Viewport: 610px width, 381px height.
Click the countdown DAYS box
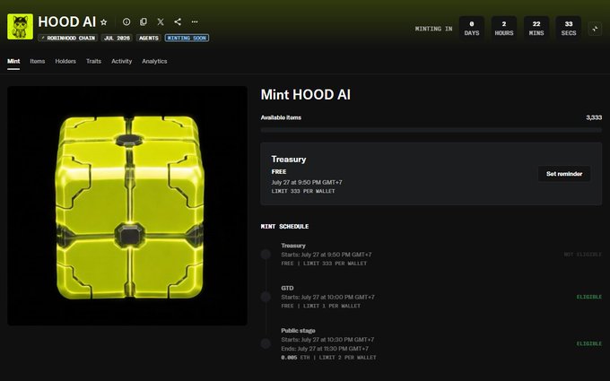(x=472, y=29)
